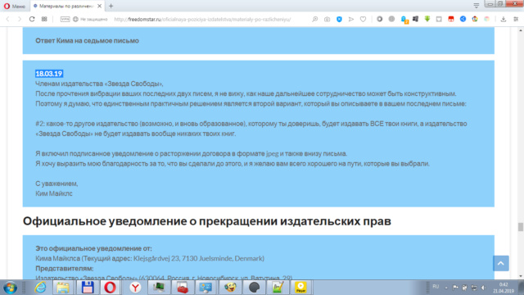
Task: Click the text С уважением,
Action: (56, 184)
